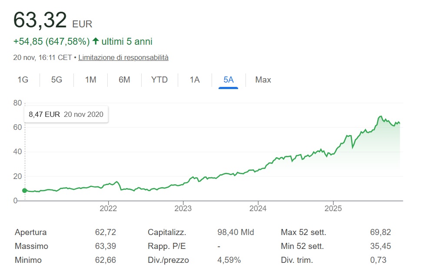This screenshot has width=428, height=275.
Task: Click the 63,32 EUR price heading
Action: pyautogui.click(x=53, y=20)
